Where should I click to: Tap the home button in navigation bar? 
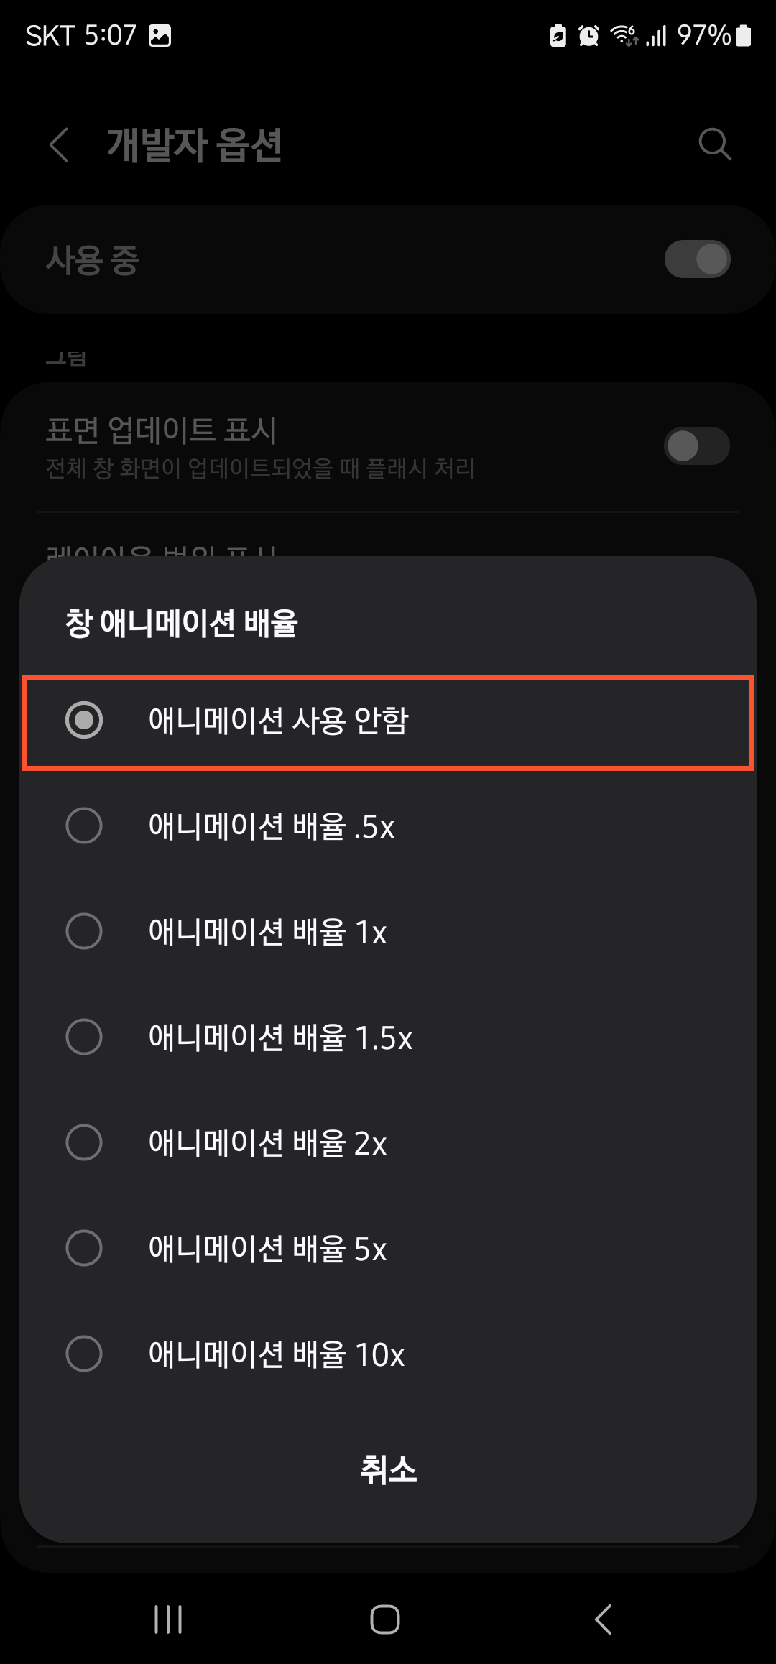click(386, 1619)
